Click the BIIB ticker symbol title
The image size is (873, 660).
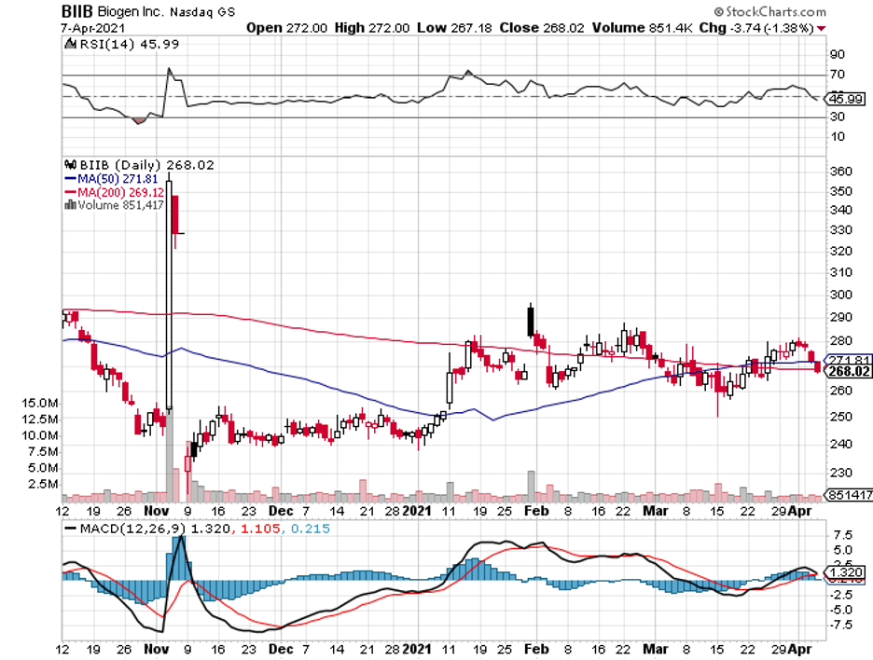click(77, 13)
